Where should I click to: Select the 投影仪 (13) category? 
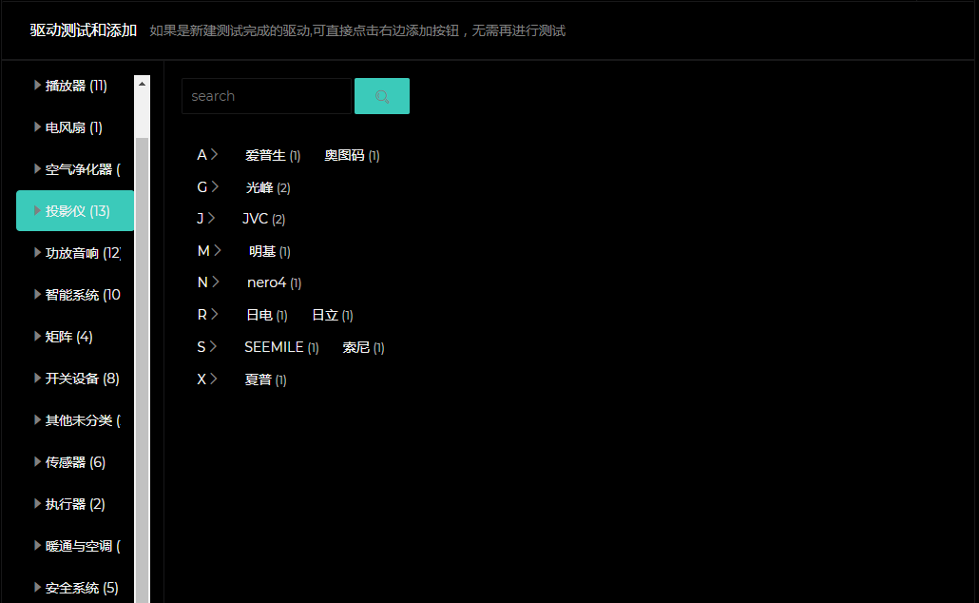click(x=76, y=211)
